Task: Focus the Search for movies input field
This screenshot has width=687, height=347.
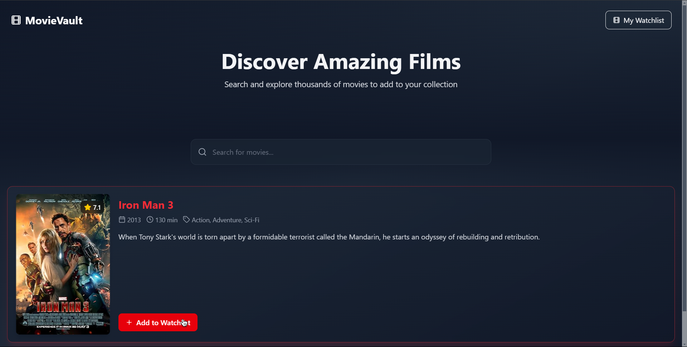Action: [341, 152]
